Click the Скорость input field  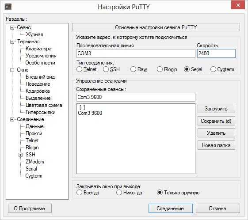pyautogui.click(x=216, y=53)
